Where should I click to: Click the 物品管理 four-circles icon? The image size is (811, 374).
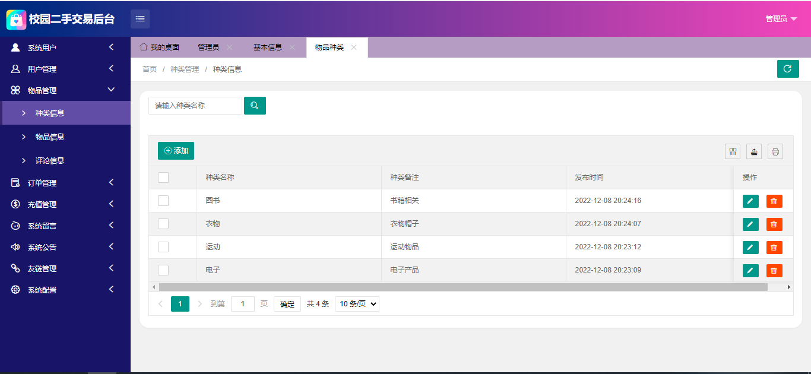tap(15, 90)
